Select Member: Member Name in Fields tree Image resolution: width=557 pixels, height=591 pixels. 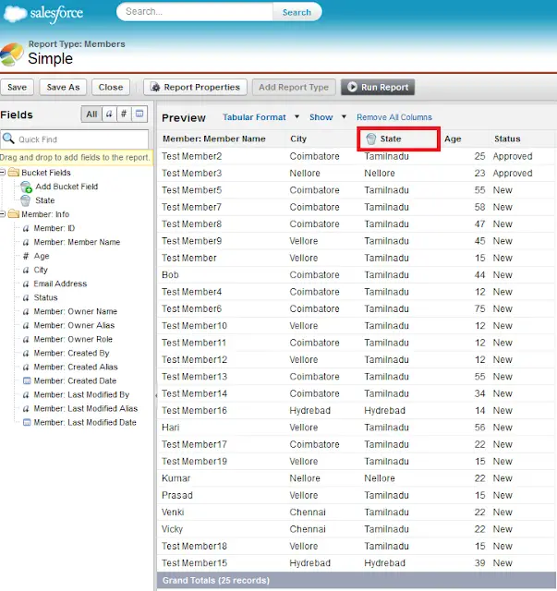tap(77, 242)
